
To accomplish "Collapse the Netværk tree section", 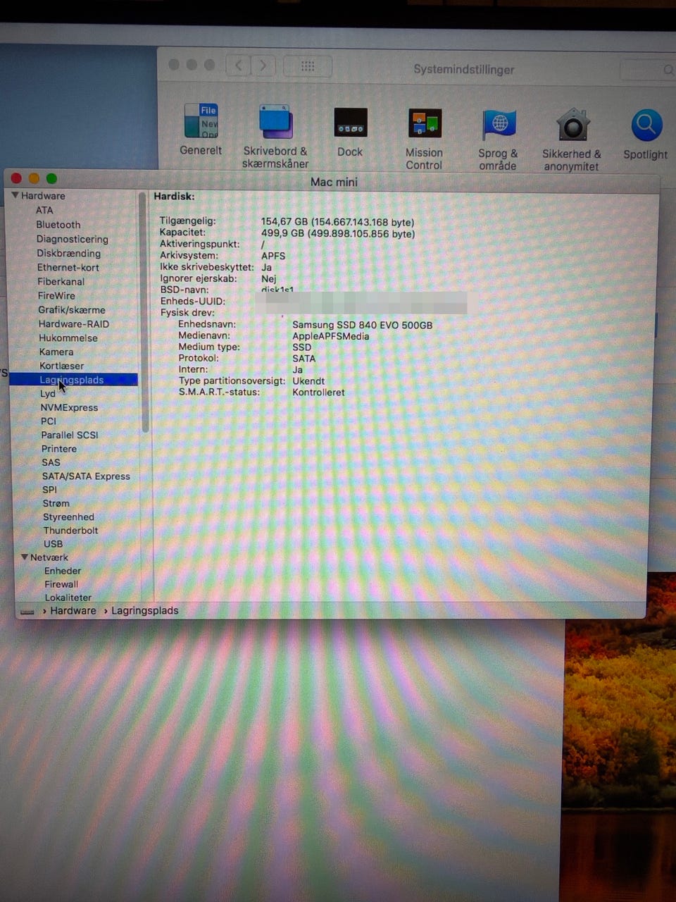I will point(25,557).
